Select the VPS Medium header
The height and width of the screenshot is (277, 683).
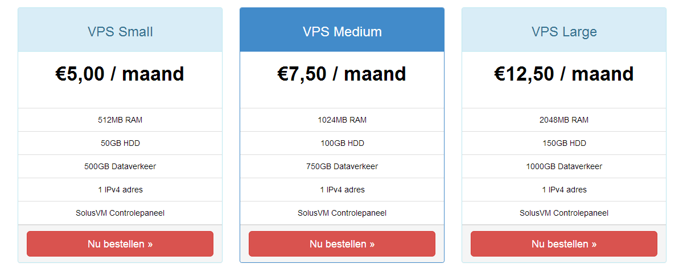coord(342,31)
